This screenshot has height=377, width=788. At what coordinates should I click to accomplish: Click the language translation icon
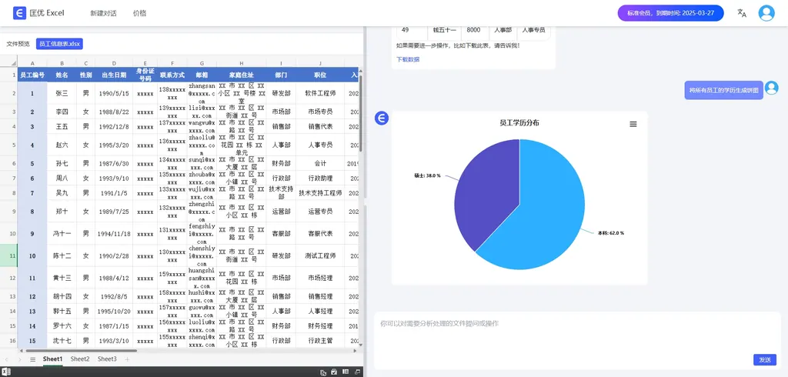point(742,13)
